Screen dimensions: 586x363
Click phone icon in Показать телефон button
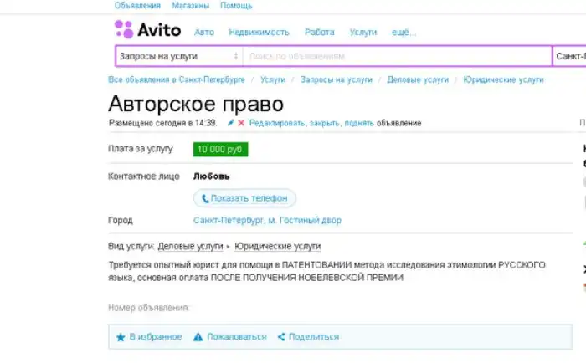tap(205, 198)
